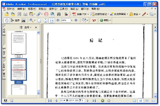Click the Organizer open-with-globe icon

(13, 14)
